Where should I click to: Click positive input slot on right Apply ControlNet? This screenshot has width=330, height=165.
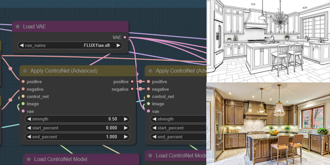coord(148,82)
